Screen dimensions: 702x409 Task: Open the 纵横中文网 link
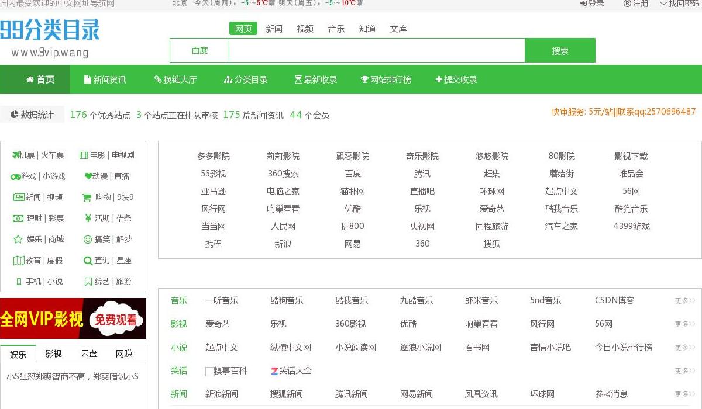[x=291, y=347]
